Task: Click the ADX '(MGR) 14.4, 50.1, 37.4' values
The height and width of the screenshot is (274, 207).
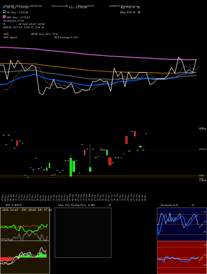Action: 44,34
